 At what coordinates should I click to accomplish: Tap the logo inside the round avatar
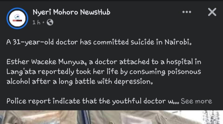17,18
